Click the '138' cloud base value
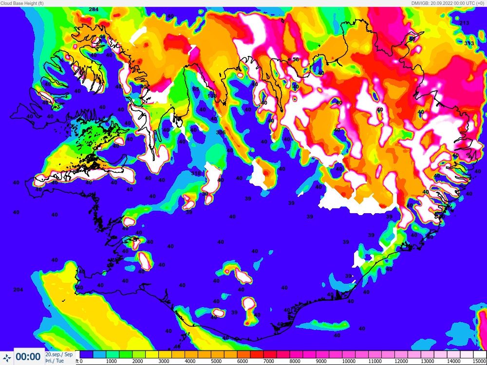487x365 pixels. pyautogui.click(x=212, y=96)
